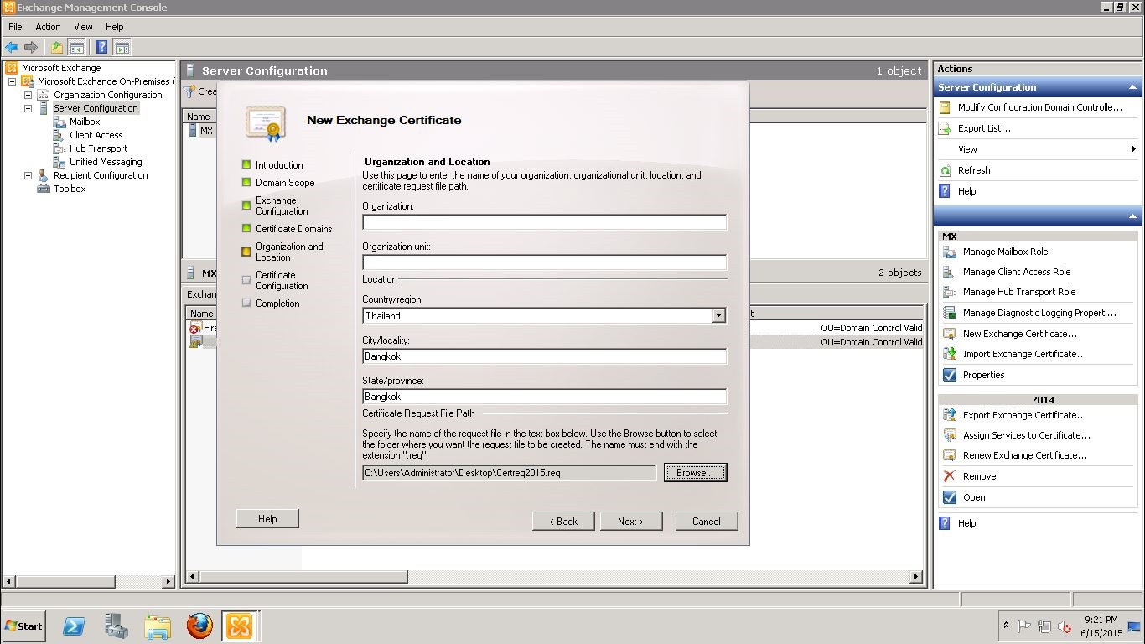Select the Client Access tree node

coord(96,135)
